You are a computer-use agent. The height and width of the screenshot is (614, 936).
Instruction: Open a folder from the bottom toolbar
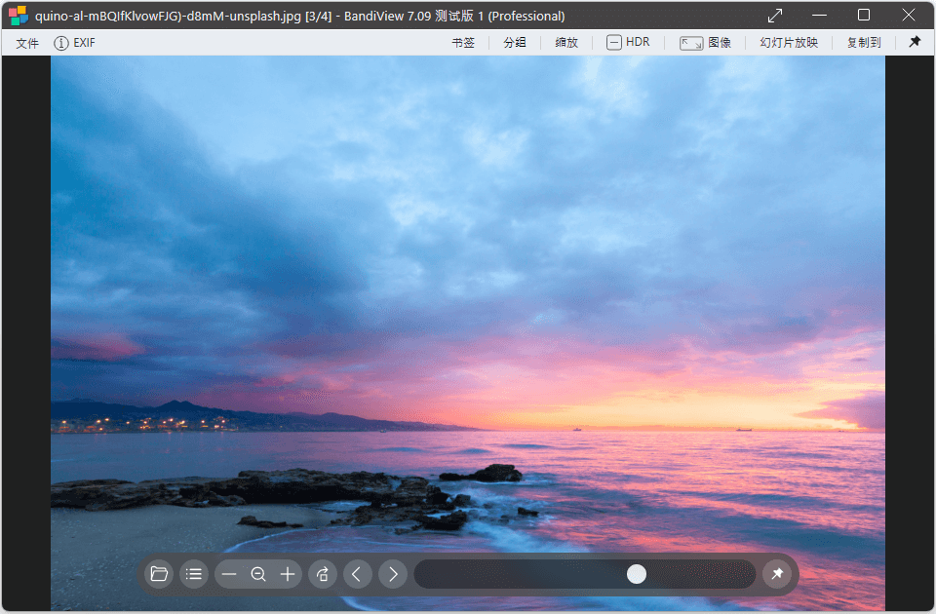[x=159, y=574]
